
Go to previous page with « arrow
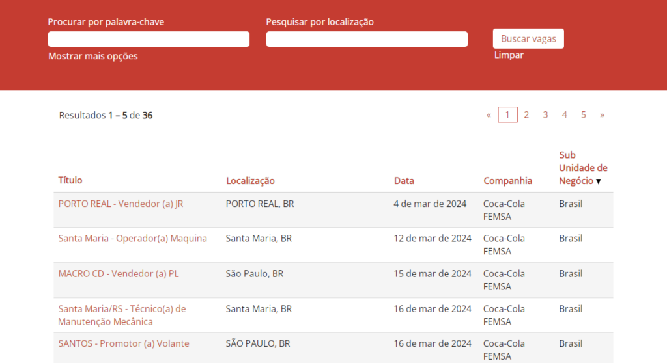pyautogui.click(x=489, y=114)
